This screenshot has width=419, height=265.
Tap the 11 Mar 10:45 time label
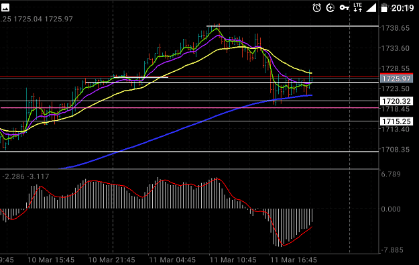[x=233, y=260]
